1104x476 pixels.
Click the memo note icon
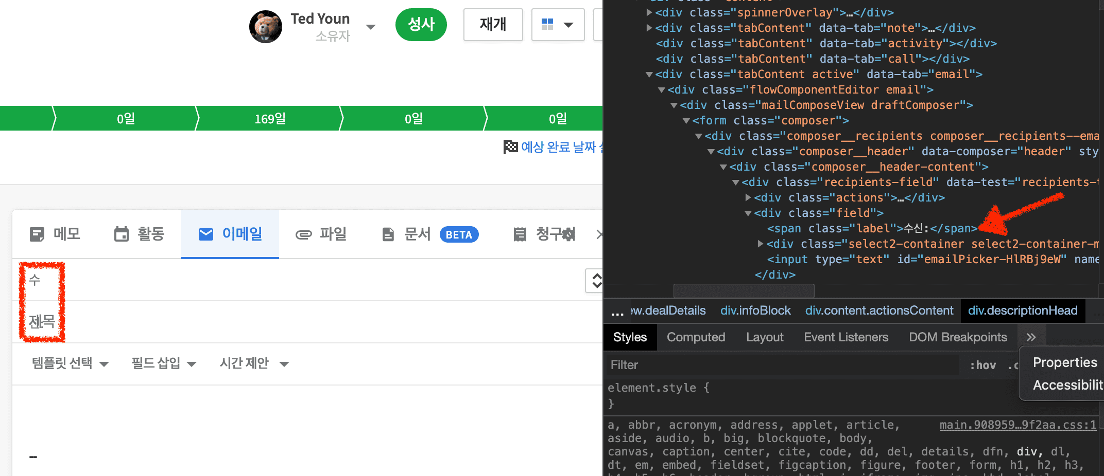37,234
